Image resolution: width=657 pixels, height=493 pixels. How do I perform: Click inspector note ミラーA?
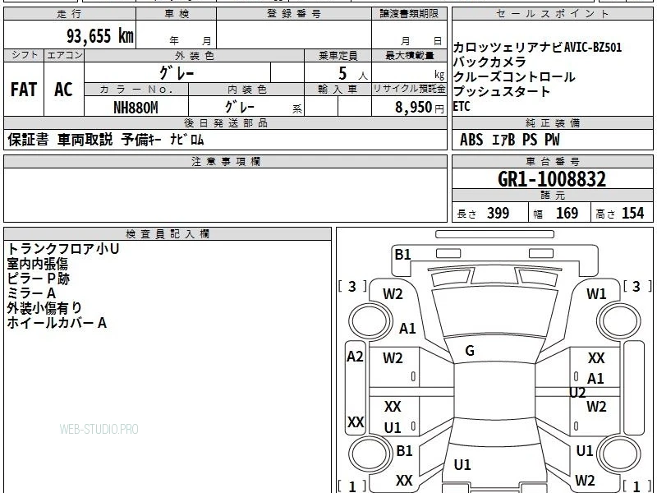coord(31,293)
